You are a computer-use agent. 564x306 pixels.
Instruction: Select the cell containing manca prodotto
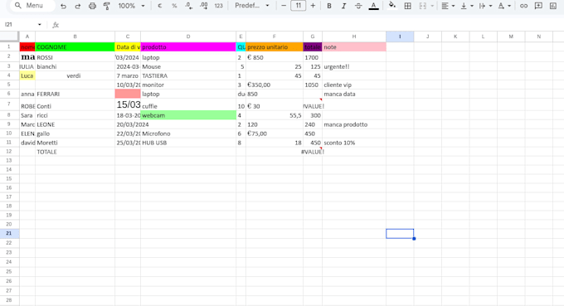pos(354,124)
